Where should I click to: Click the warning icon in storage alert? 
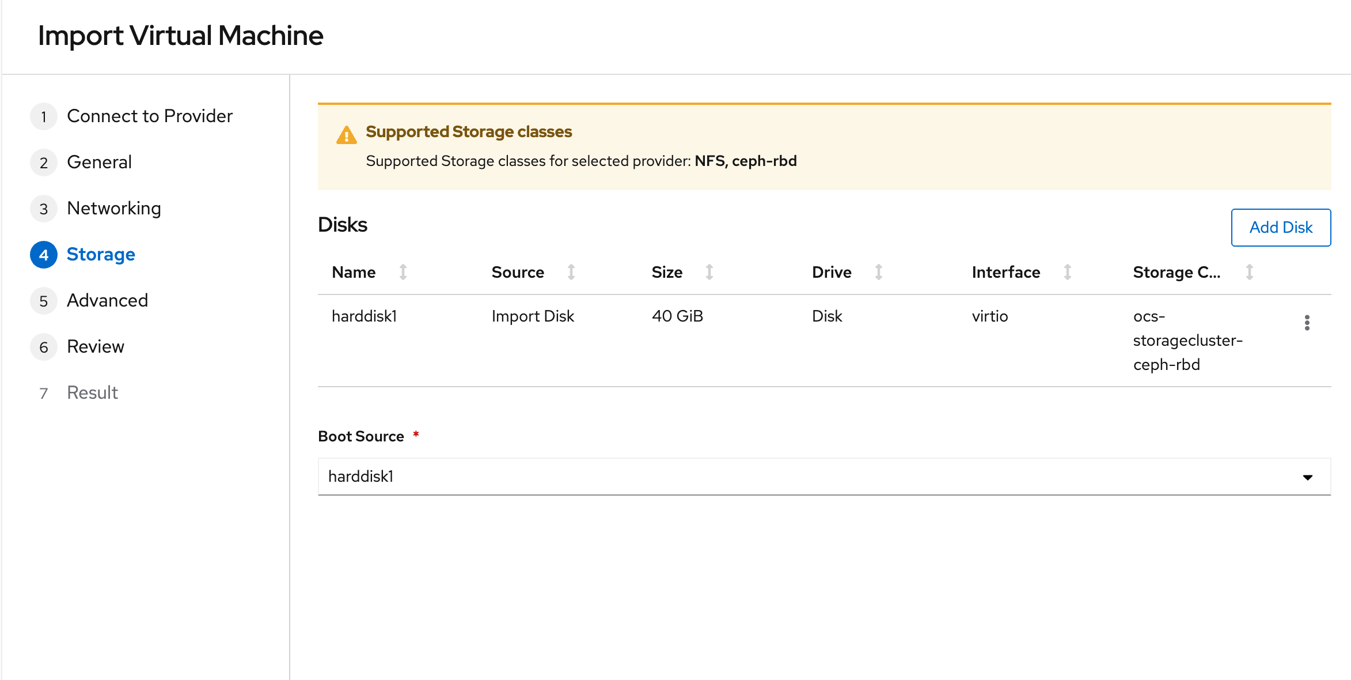coord(346,135)
